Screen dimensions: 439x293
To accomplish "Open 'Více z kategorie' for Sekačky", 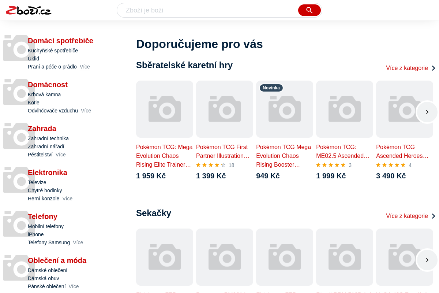I will click(410, 216).
